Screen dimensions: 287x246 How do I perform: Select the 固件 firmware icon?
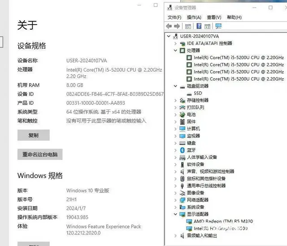tap(183, 122)
